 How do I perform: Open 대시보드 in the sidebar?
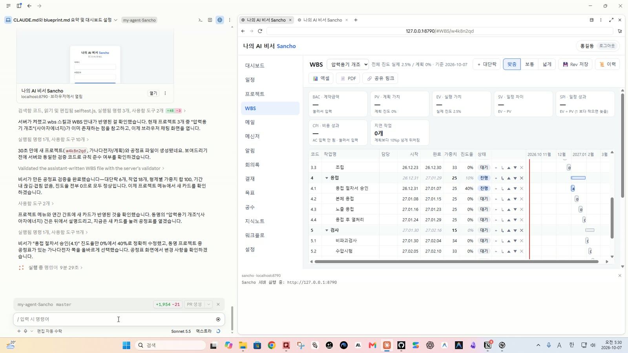click(x=270, y=66)
